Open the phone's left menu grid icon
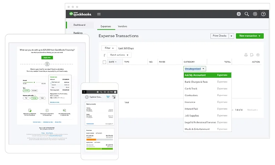The image size is (275, 165). coord(84,92)
